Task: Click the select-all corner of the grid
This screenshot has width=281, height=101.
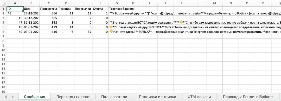Action: point(3,3)
